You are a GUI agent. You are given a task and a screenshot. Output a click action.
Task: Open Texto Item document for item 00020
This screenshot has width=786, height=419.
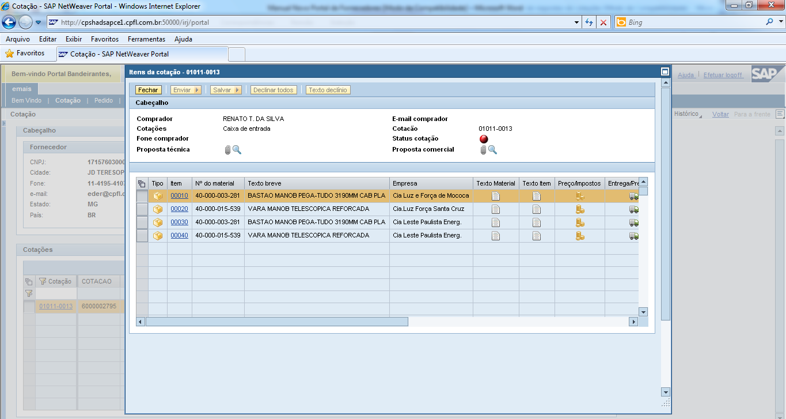click(x=537, y=209)
